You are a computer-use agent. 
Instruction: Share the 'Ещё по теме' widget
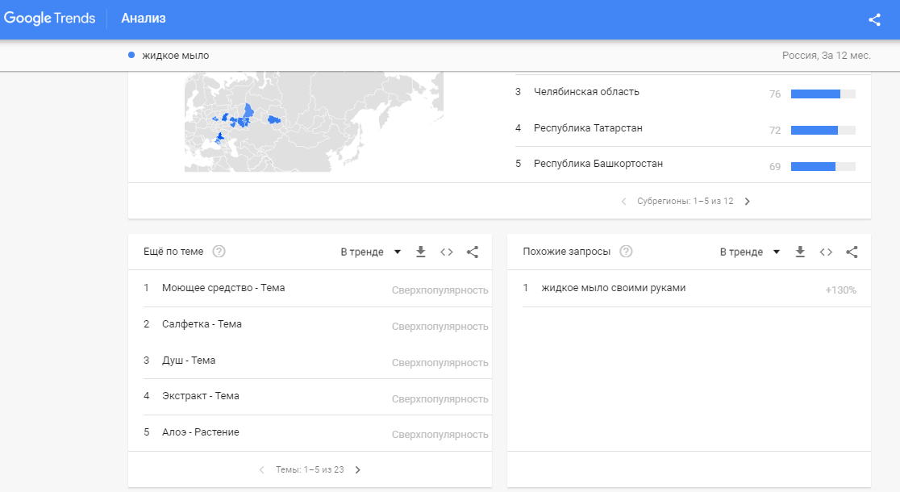coord(473,252)
